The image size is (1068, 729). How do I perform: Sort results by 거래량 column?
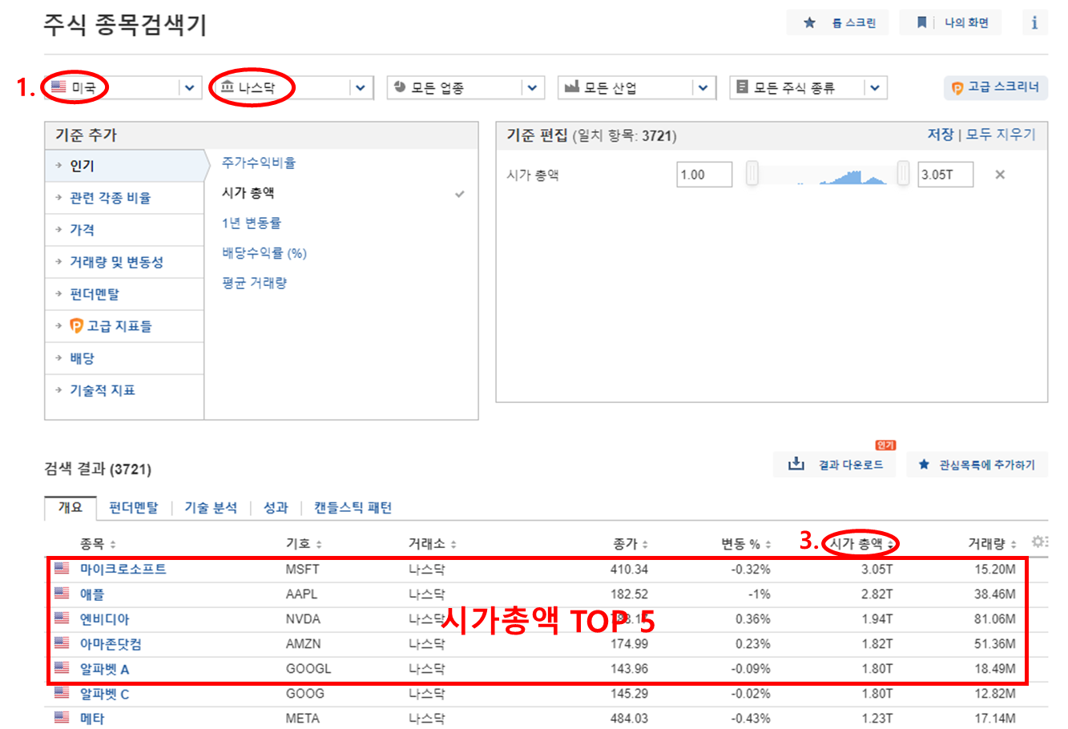tap(992, 544)
